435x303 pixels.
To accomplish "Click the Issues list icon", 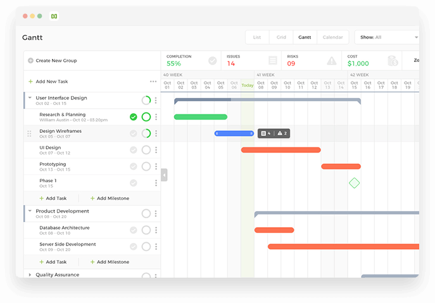I will click(x=273, y=61).
